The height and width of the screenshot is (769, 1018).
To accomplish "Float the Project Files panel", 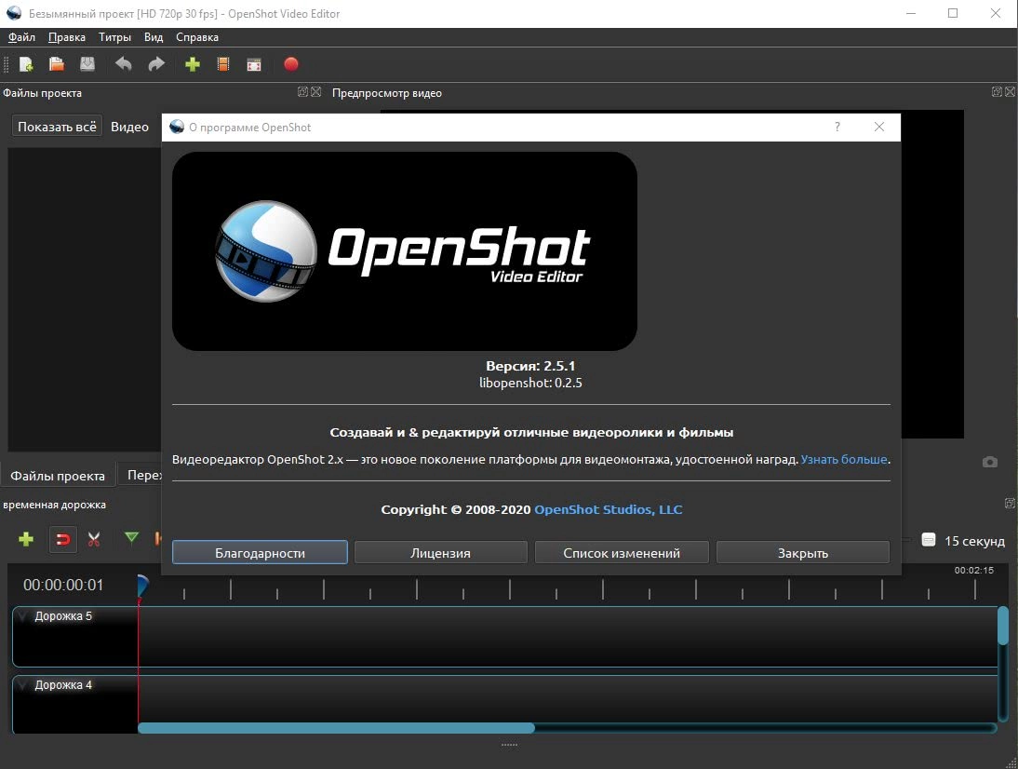I will (302, 92).
